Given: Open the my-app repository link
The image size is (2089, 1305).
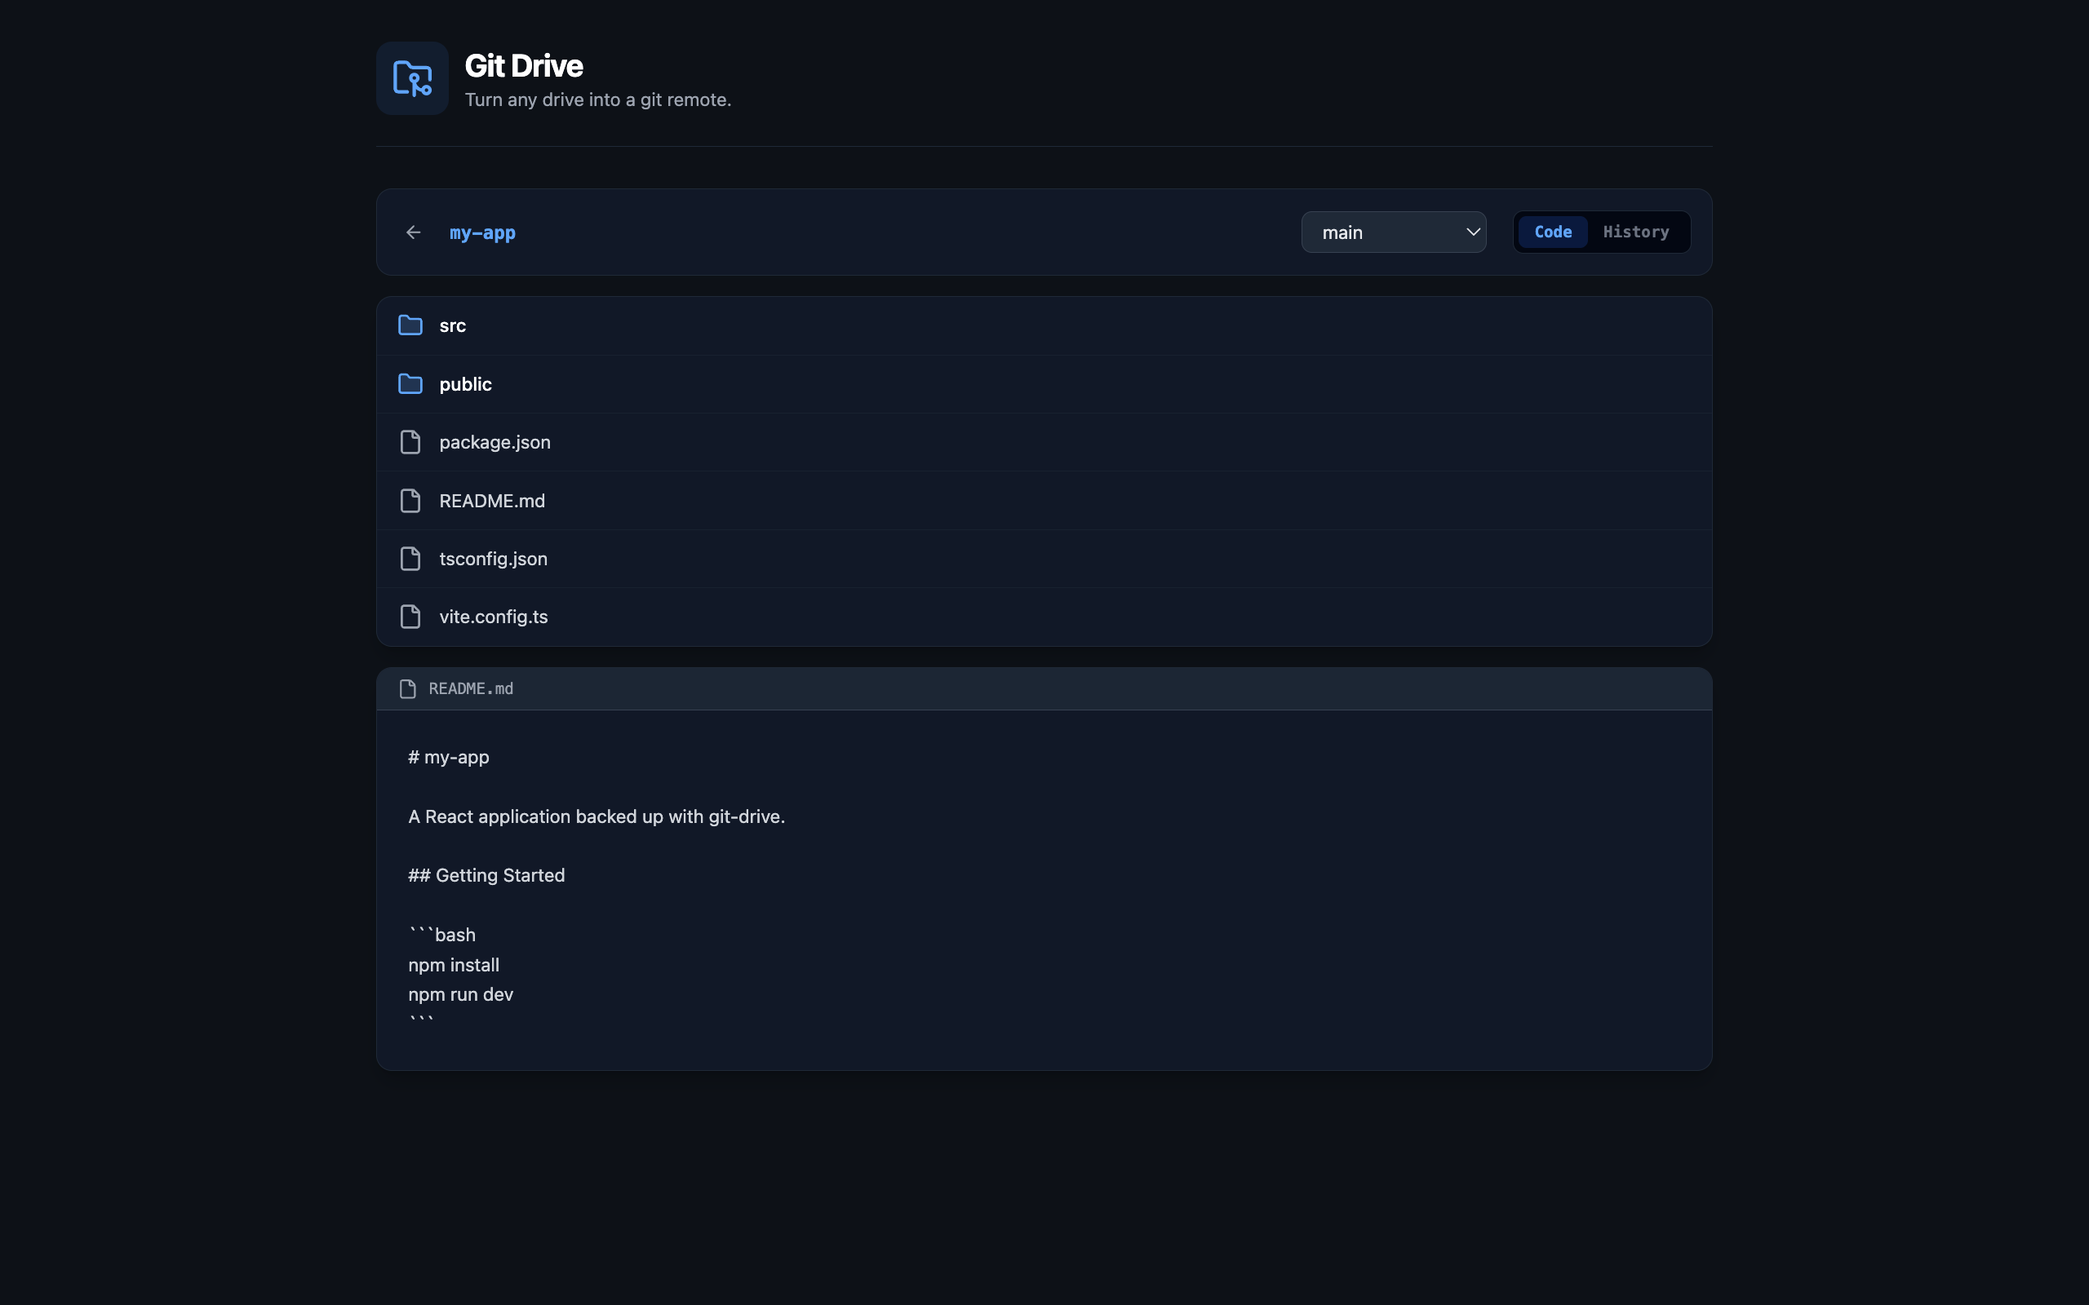Looking at the screenshot, I should tap(482, 233).
